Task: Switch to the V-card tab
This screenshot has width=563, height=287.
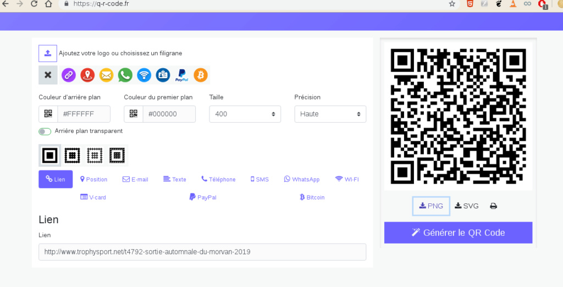Action: (x=93, y=197)
